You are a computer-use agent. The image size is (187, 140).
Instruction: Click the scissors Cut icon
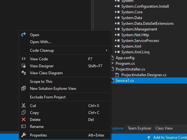[x=24, y=105]
